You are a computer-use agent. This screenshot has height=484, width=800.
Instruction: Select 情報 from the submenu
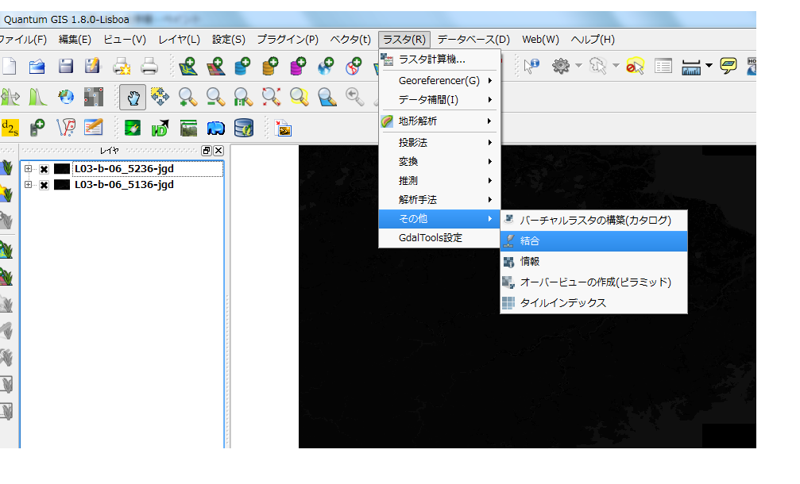(594, 261)
